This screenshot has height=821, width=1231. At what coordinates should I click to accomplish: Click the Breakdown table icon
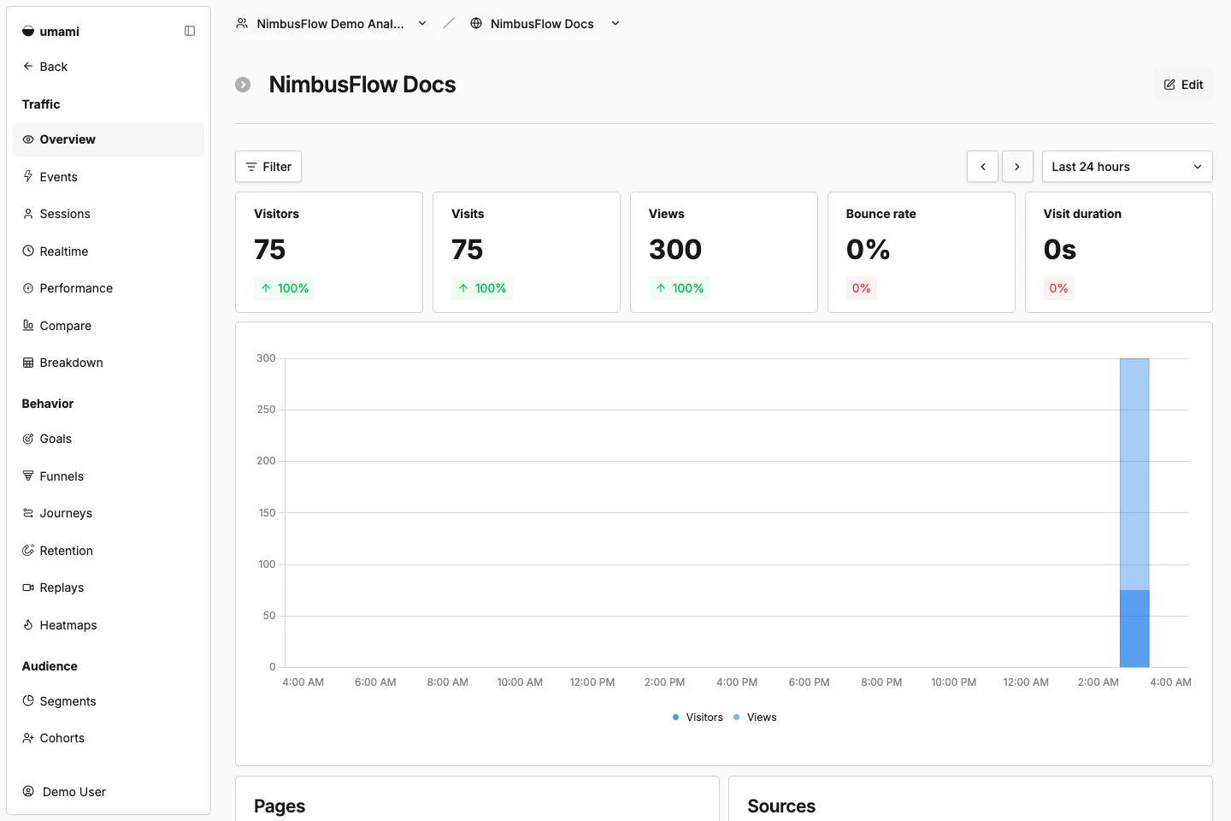28,363
